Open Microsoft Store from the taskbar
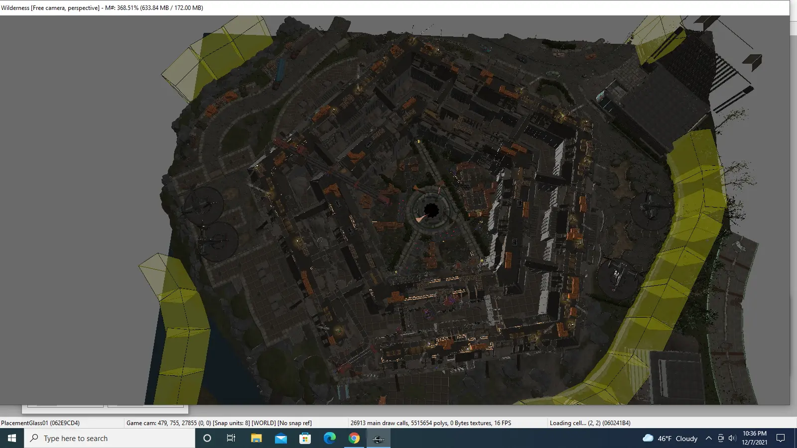The height and width of the screenshot is (448, 797). 305,438
